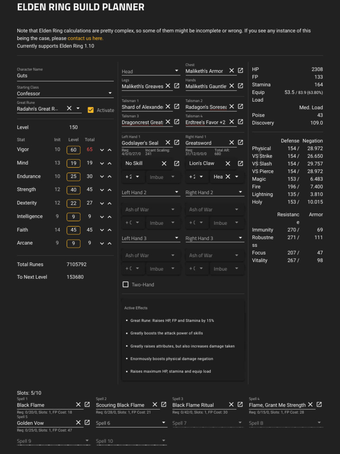Increase Mind stat level
The image size is (340, 454).
click(110, 163)
